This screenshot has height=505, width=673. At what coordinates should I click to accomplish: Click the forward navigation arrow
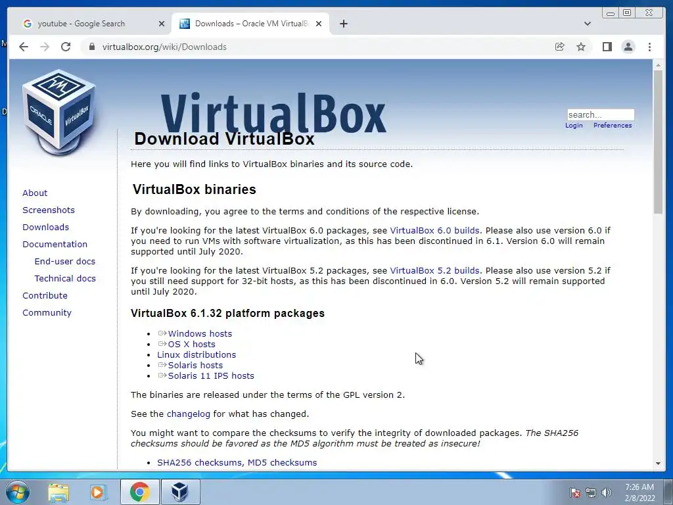[45, 47]
